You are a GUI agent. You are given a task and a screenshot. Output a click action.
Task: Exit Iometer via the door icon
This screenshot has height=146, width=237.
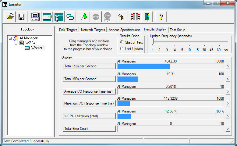tap(147, 17)
